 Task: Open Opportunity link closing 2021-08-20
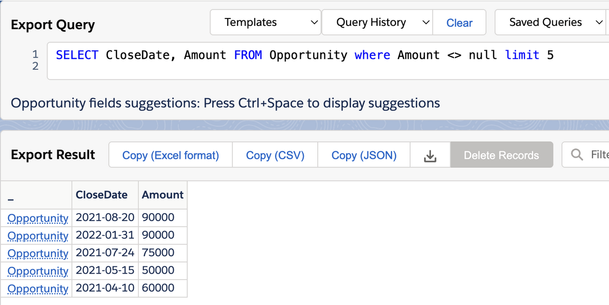pyautogui.click(x=38, y=218)
